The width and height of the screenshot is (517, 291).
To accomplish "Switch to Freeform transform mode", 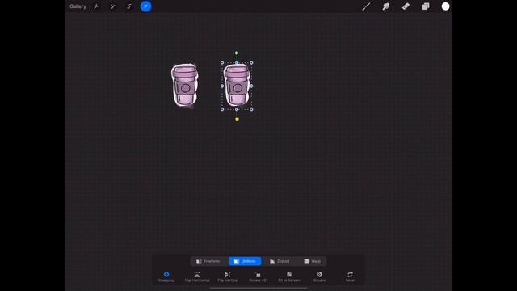I will 208,261.
